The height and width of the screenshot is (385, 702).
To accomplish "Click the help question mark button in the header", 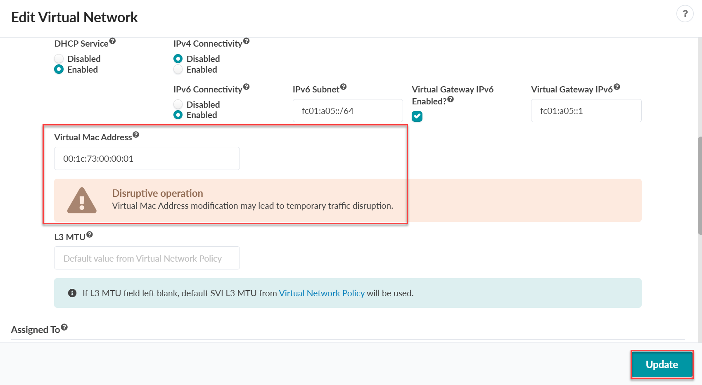I will (685, 14).
